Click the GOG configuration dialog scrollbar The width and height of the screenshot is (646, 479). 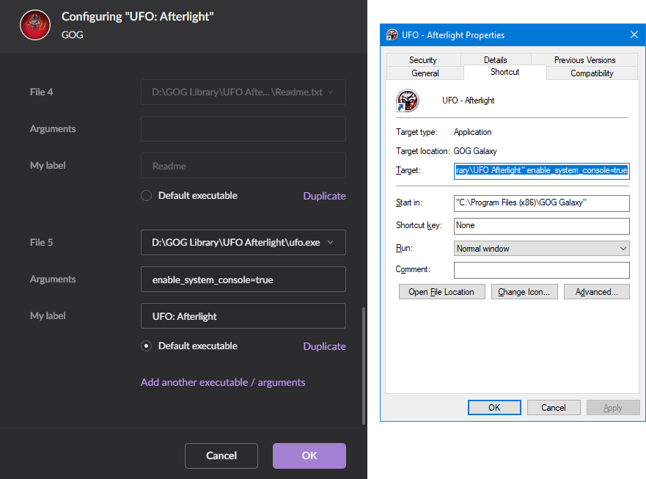364,365
